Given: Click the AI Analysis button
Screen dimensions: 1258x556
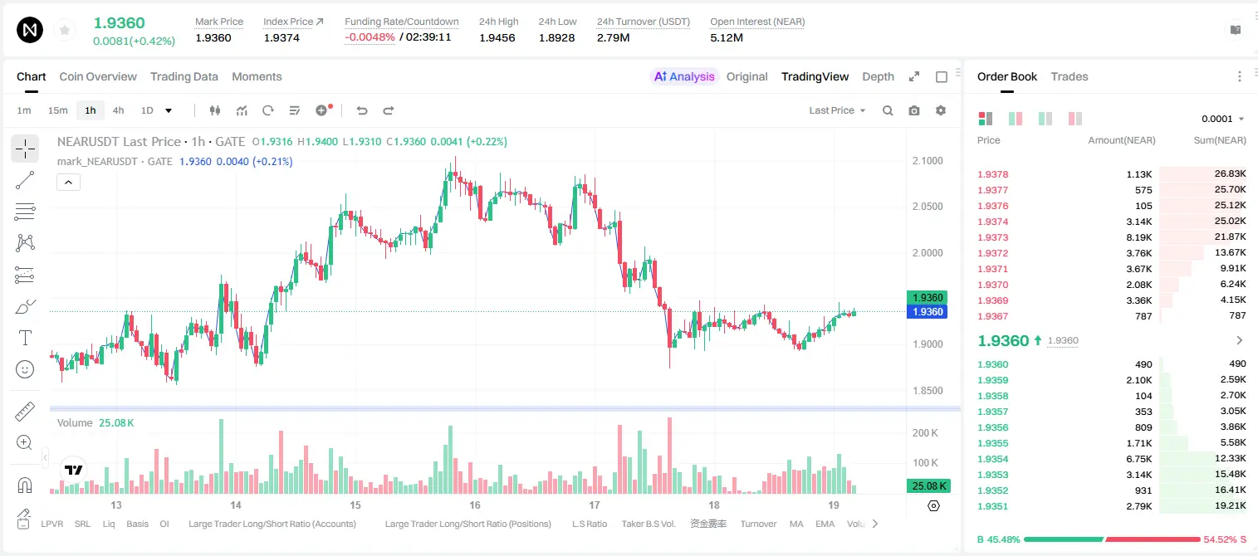Looking at the screenshot, I should pos(684,76).
